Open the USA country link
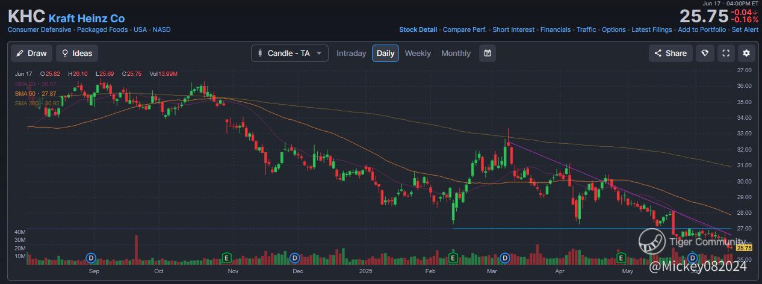 140,29
